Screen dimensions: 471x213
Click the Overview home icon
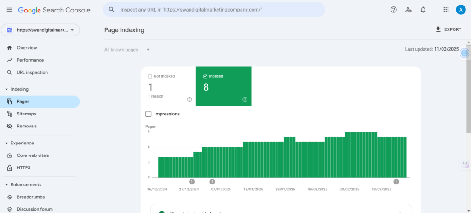10,48
